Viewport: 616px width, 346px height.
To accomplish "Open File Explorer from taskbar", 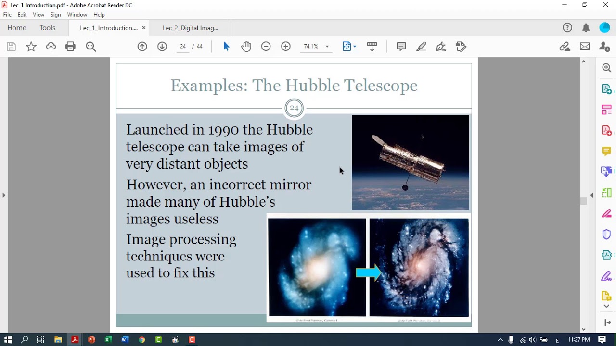I will 58,340.
